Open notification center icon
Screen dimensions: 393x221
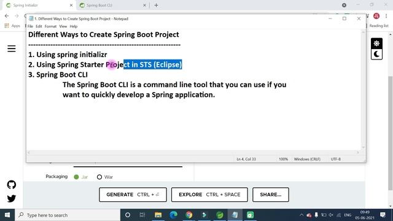click(383, 215)
